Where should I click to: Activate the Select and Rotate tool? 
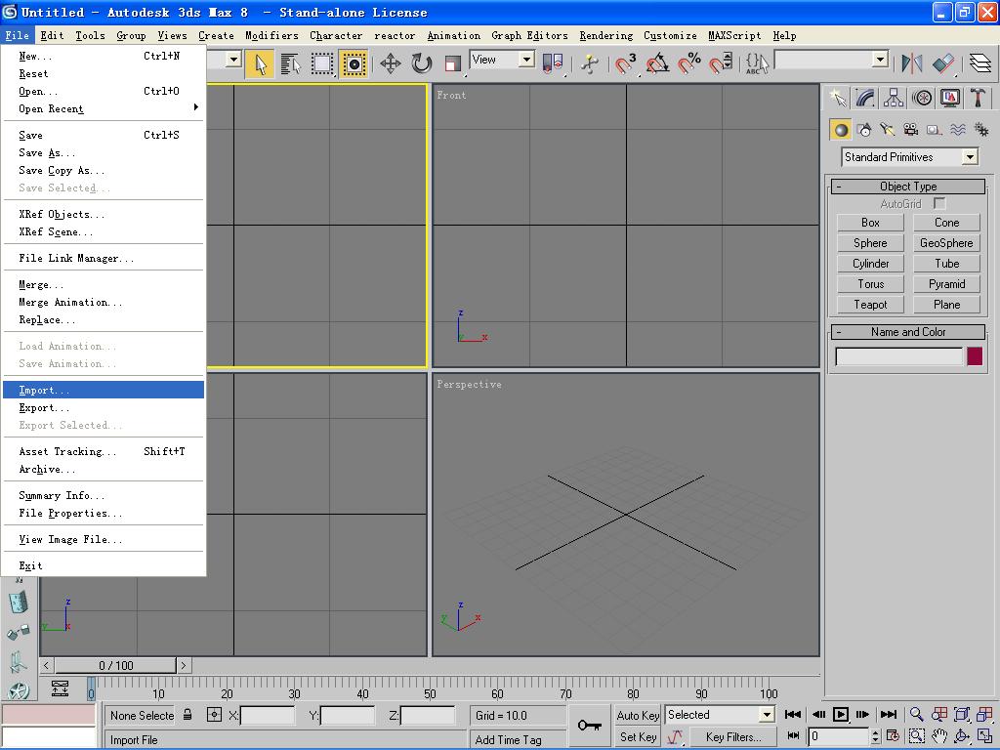tap(422, 63)
